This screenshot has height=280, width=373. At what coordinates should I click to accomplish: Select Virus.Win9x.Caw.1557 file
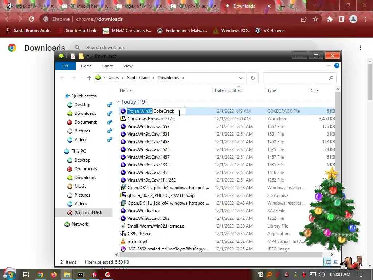pos(149,126)
